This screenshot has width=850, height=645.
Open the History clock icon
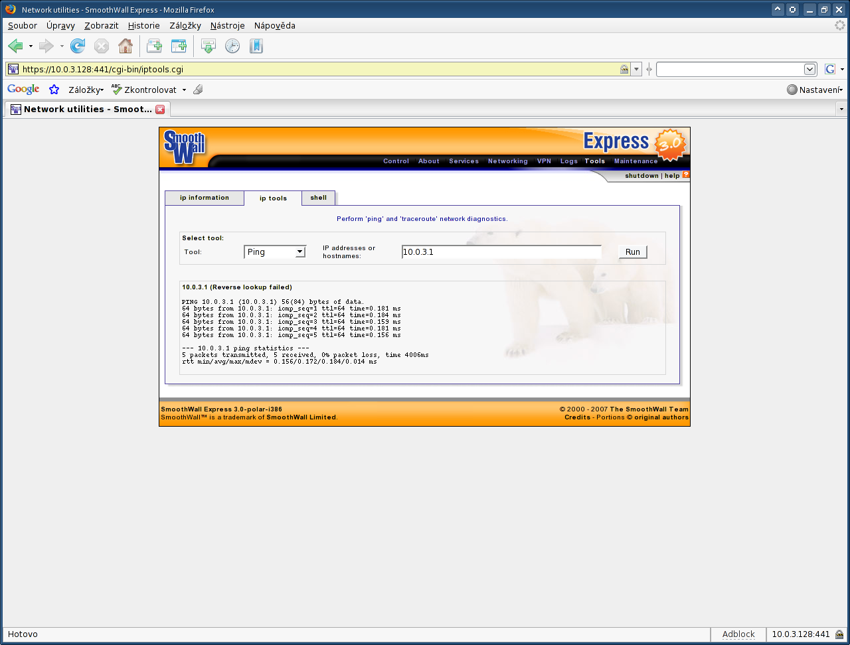(232, 46)
